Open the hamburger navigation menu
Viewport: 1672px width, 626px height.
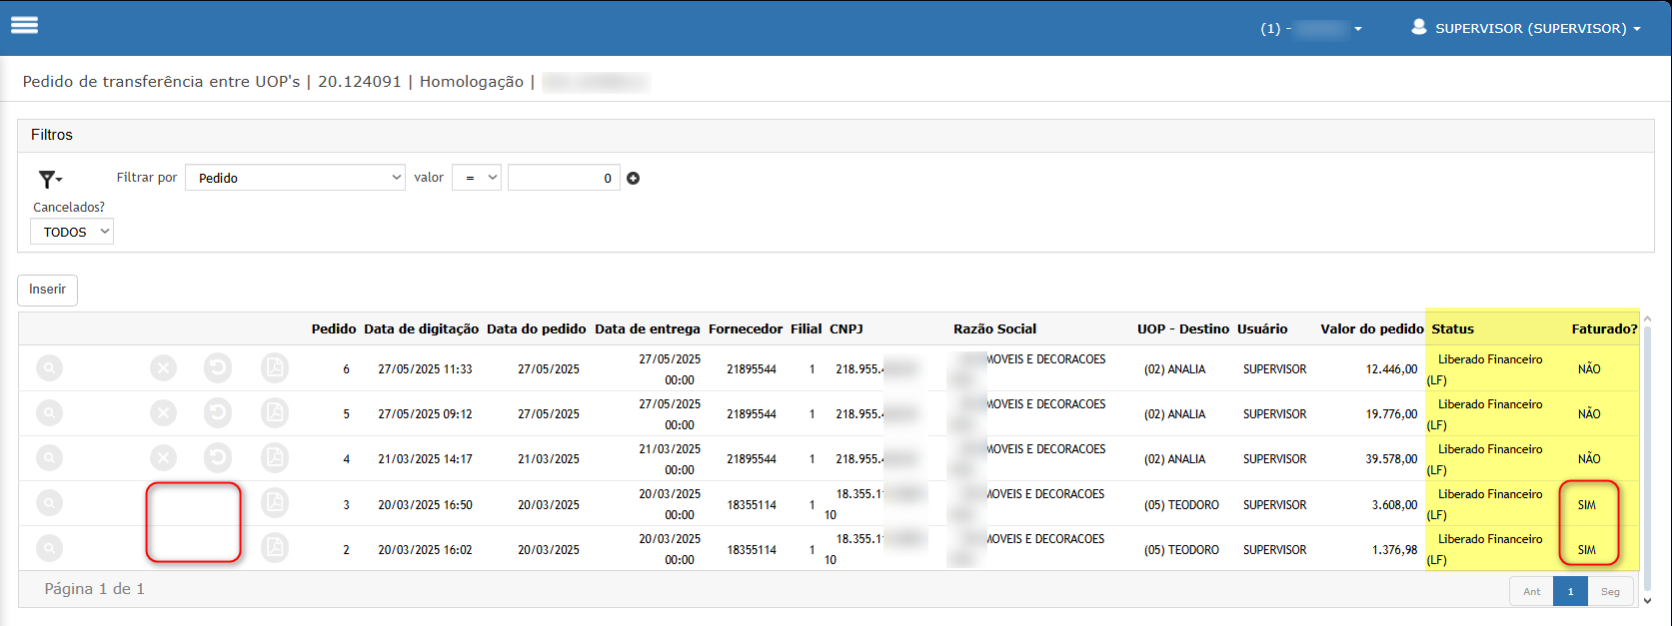[25, 26]
